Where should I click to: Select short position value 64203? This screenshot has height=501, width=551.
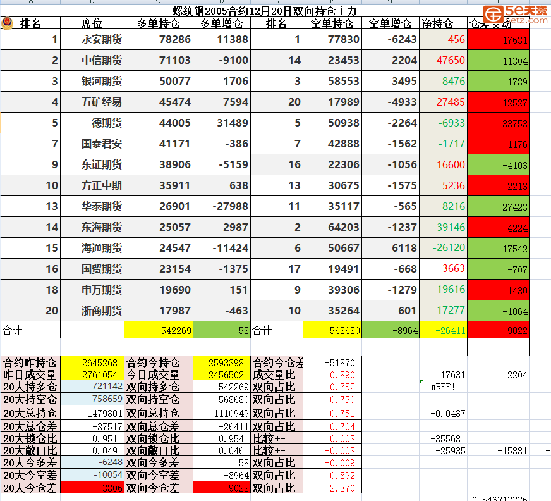332,227
